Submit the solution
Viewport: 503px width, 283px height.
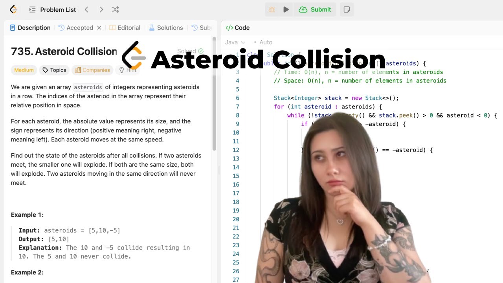click(315, 9)
